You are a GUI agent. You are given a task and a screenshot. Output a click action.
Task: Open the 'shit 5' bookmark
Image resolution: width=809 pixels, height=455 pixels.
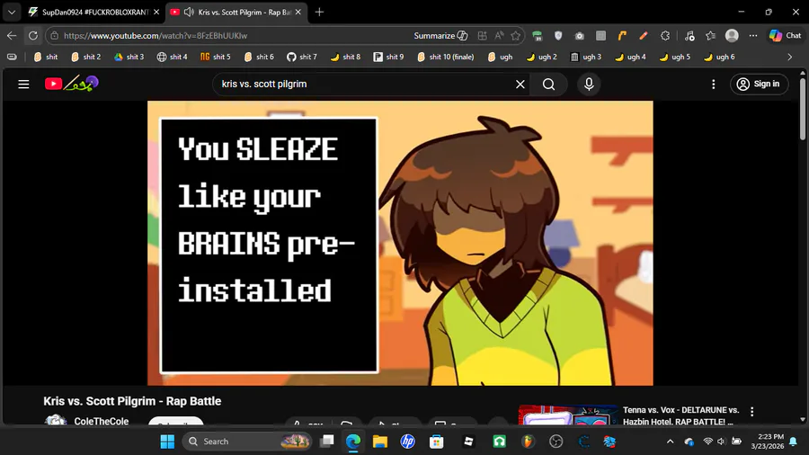point(216,57)
